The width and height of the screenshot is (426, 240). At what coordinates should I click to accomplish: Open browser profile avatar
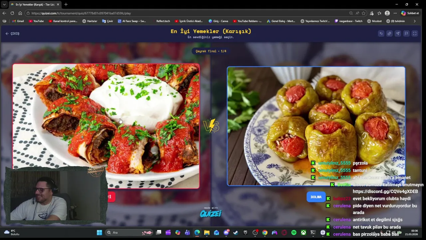(x=387, y=13)
